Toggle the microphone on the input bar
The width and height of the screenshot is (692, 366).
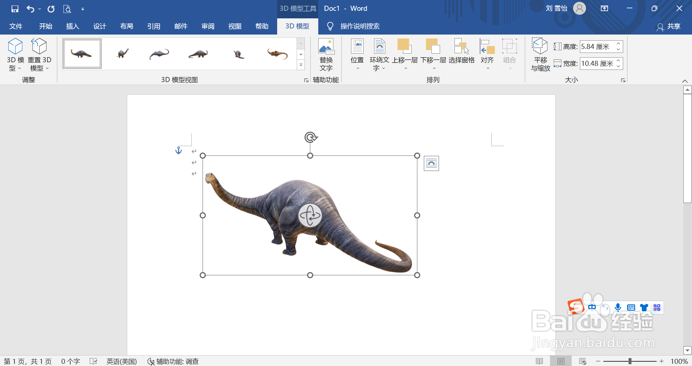[618, 307]
